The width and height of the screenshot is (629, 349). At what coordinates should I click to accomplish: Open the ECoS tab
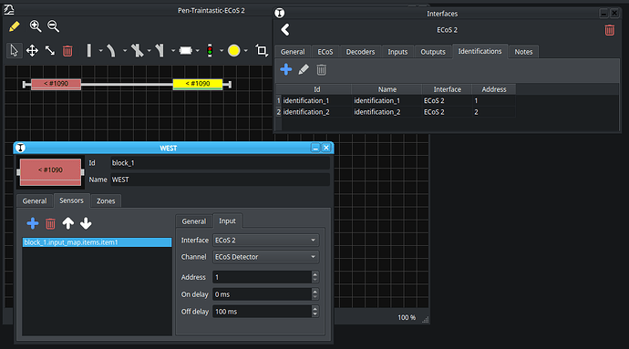[x=325, y=52]
